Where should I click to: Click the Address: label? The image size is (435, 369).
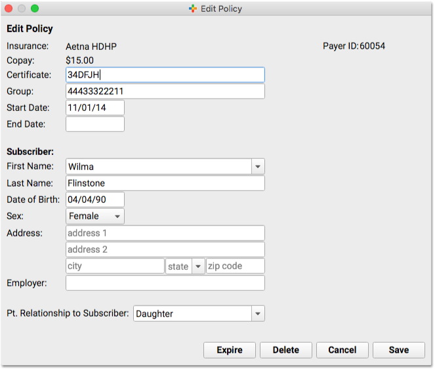tap(24, 233)
